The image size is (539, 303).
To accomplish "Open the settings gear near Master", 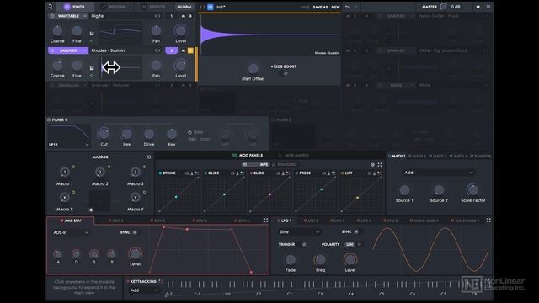I will pos(478,7).
